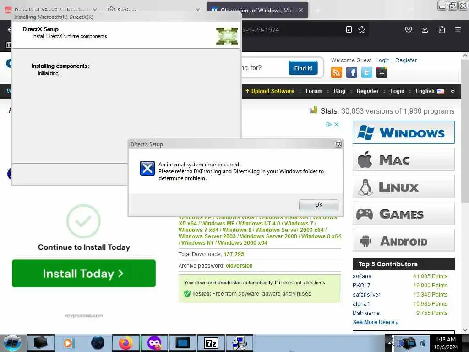Open the dark globe taskbar icon
Viewport: 469px width, 352px height.
point(98,343)
